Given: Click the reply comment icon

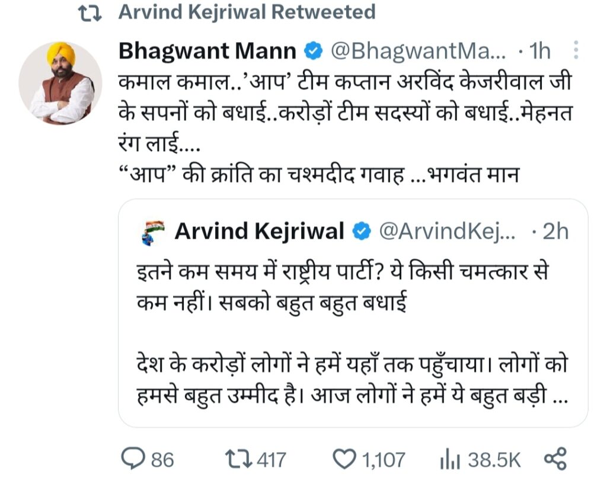Looking at the screenshot, I should pyautogui.click(x=133, y=459).
